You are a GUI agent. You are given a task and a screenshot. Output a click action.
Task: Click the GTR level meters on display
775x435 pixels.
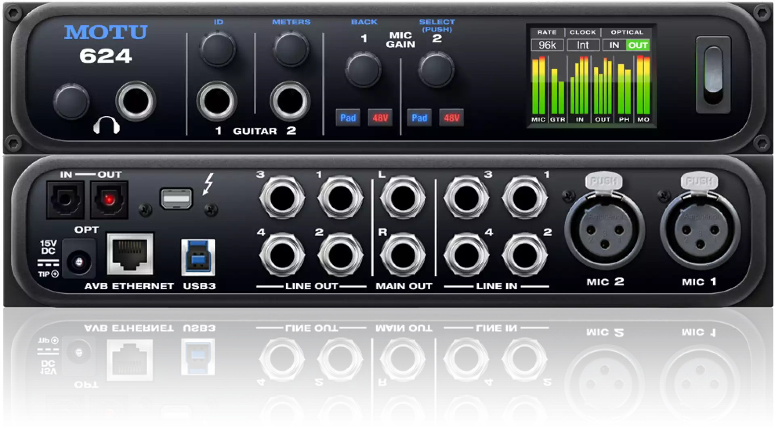[557, 92]
